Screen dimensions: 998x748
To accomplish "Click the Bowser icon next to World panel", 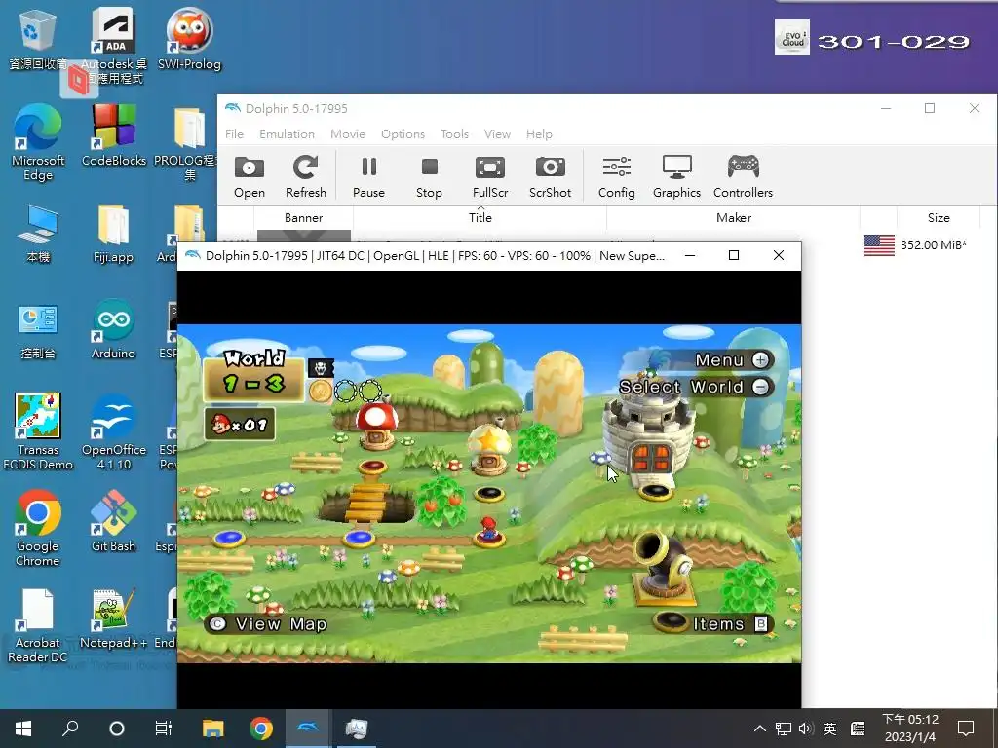I will coord(321,368).
